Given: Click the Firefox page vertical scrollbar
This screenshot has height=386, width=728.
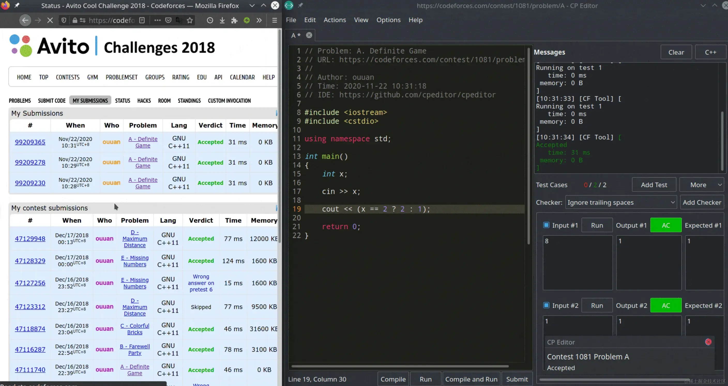Looking at the screenshot, I should point(280,135).
